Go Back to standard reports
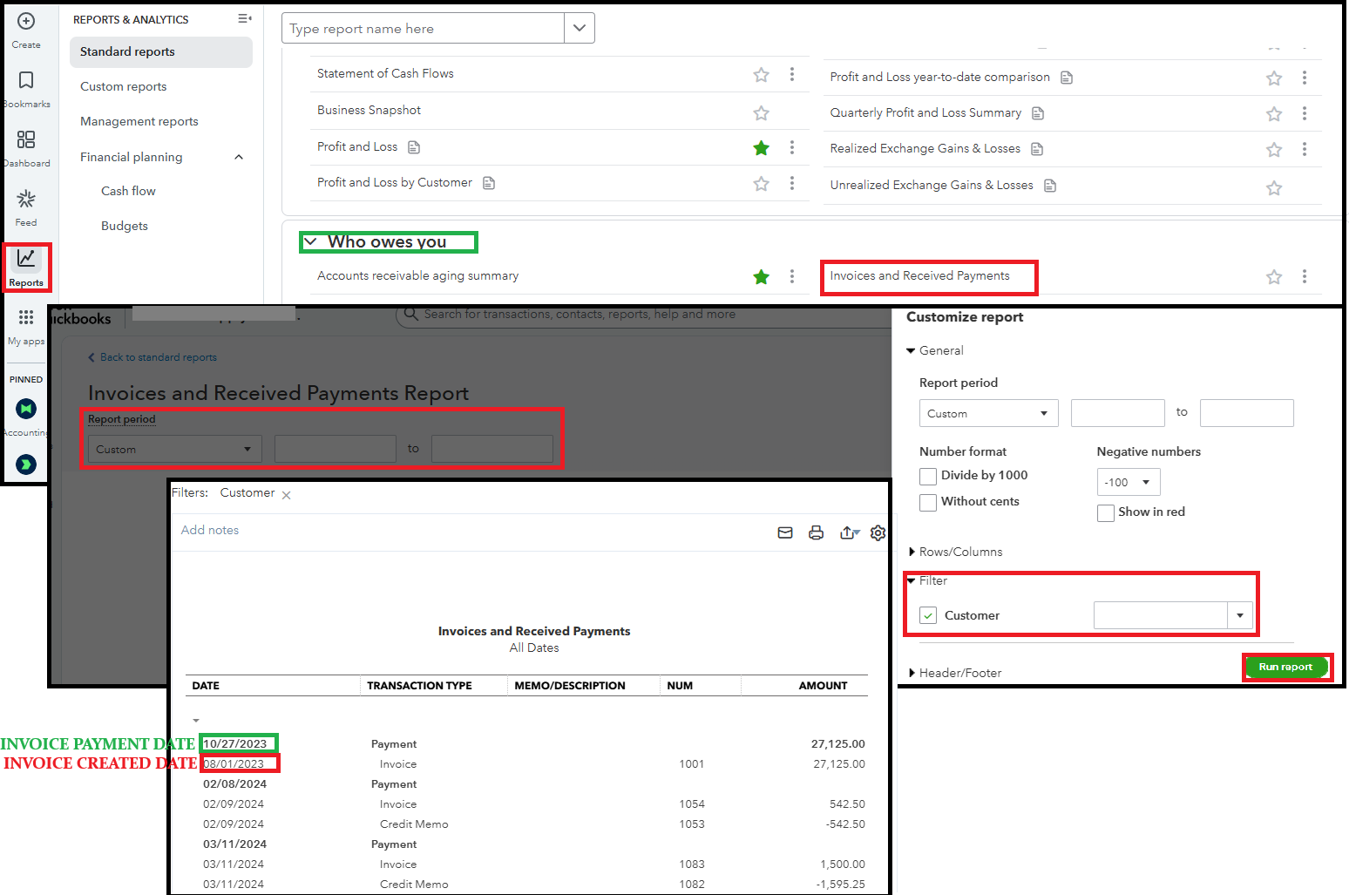The height and width of the screenshot is (895, 1349). pos(153,357)
